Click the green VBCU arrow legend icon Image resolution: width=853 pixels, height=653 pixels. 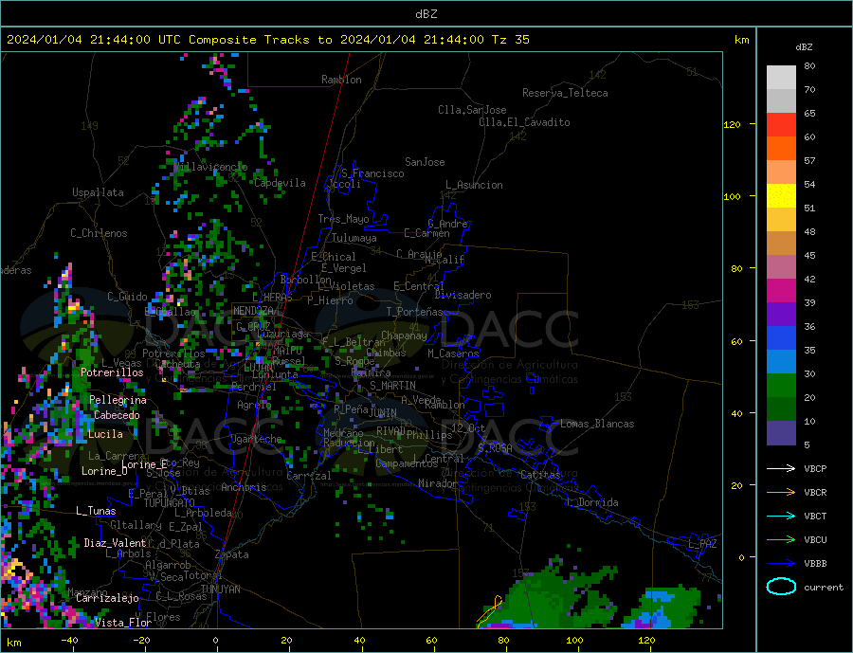tap(781, 540)
